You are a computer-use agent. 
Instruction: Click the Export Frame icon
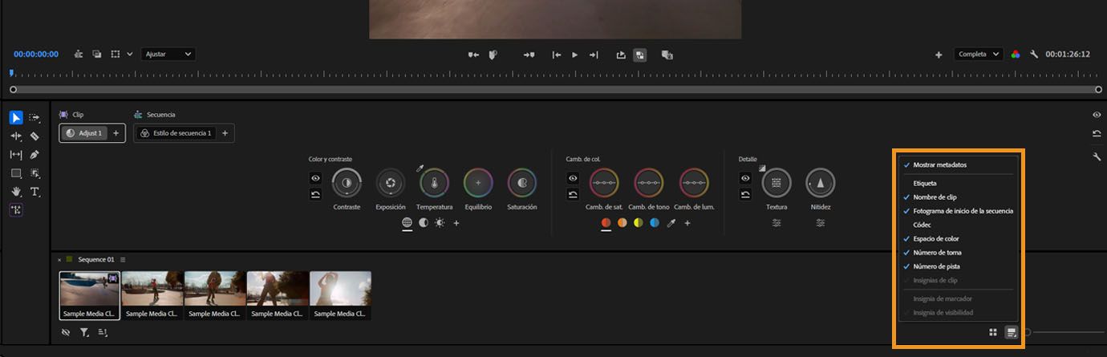621,55
